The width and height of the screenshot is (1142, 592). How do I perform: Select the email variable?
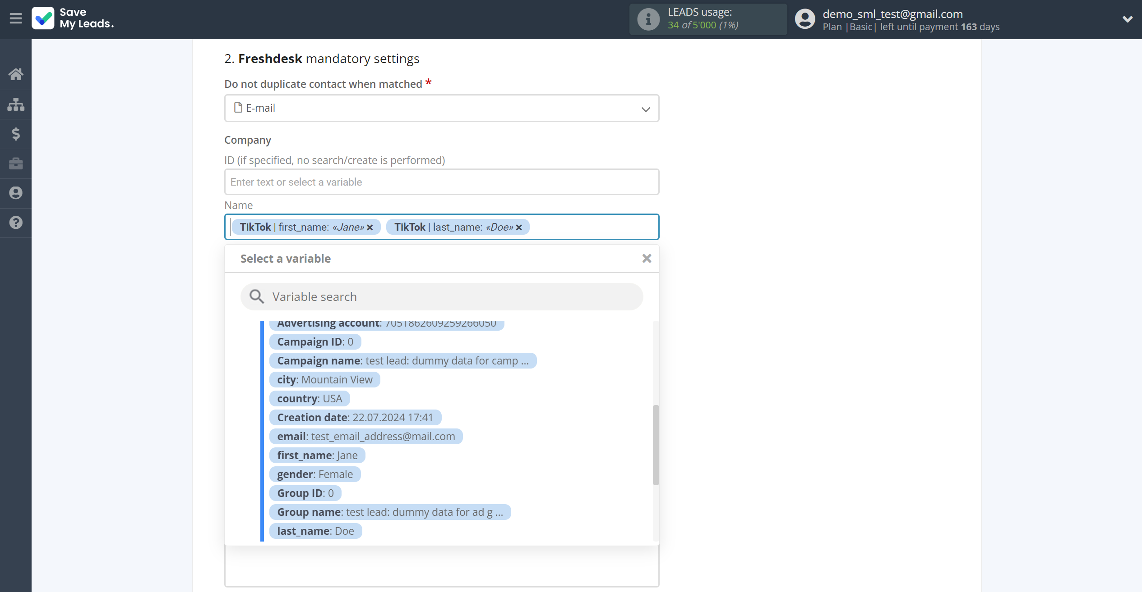click(x=366, y=437)
